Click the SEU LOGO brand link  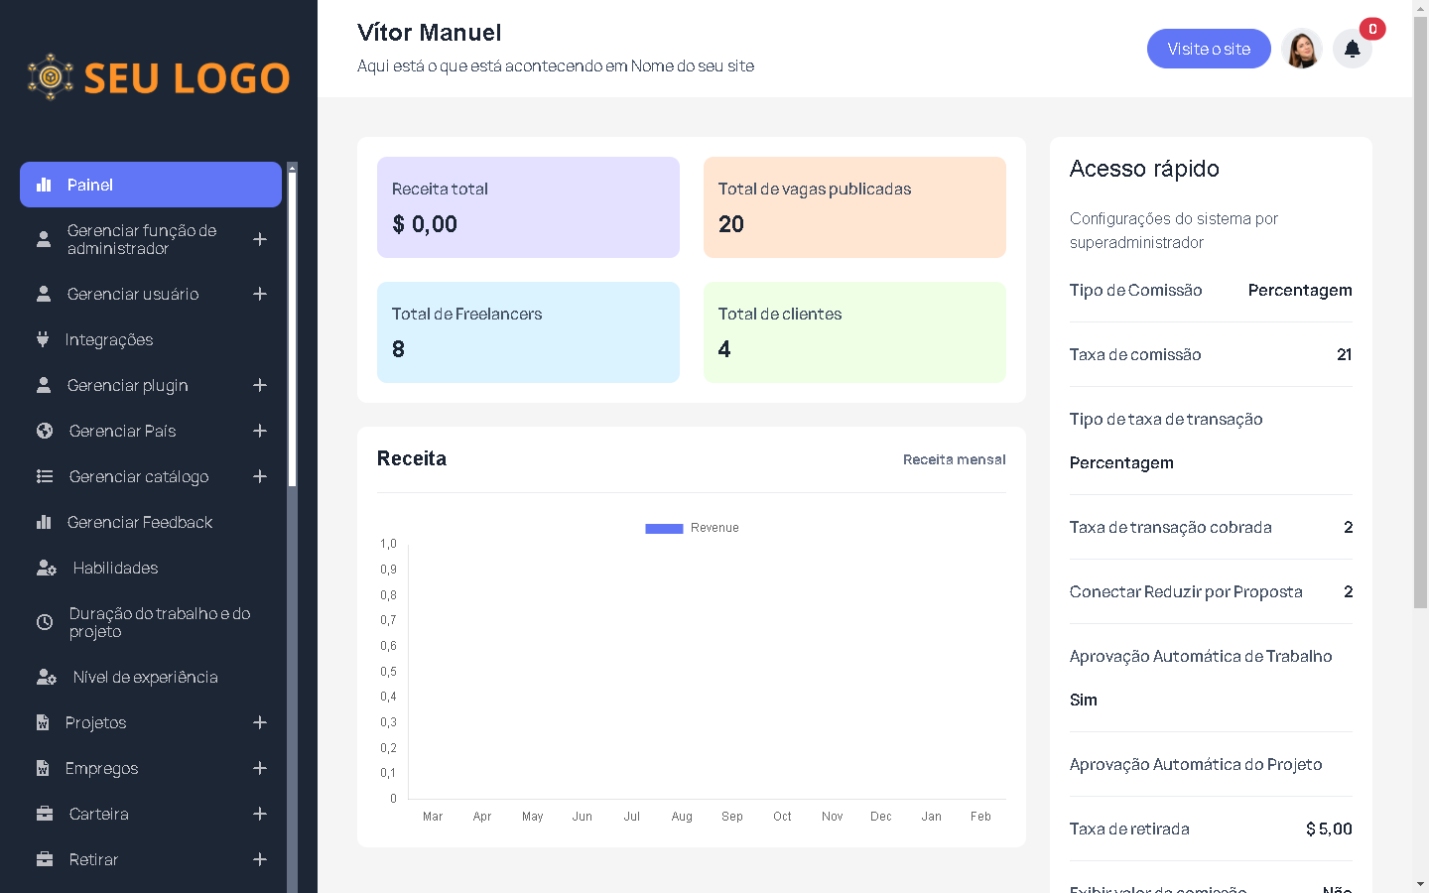pyautogui.click(x=159, y=77)
